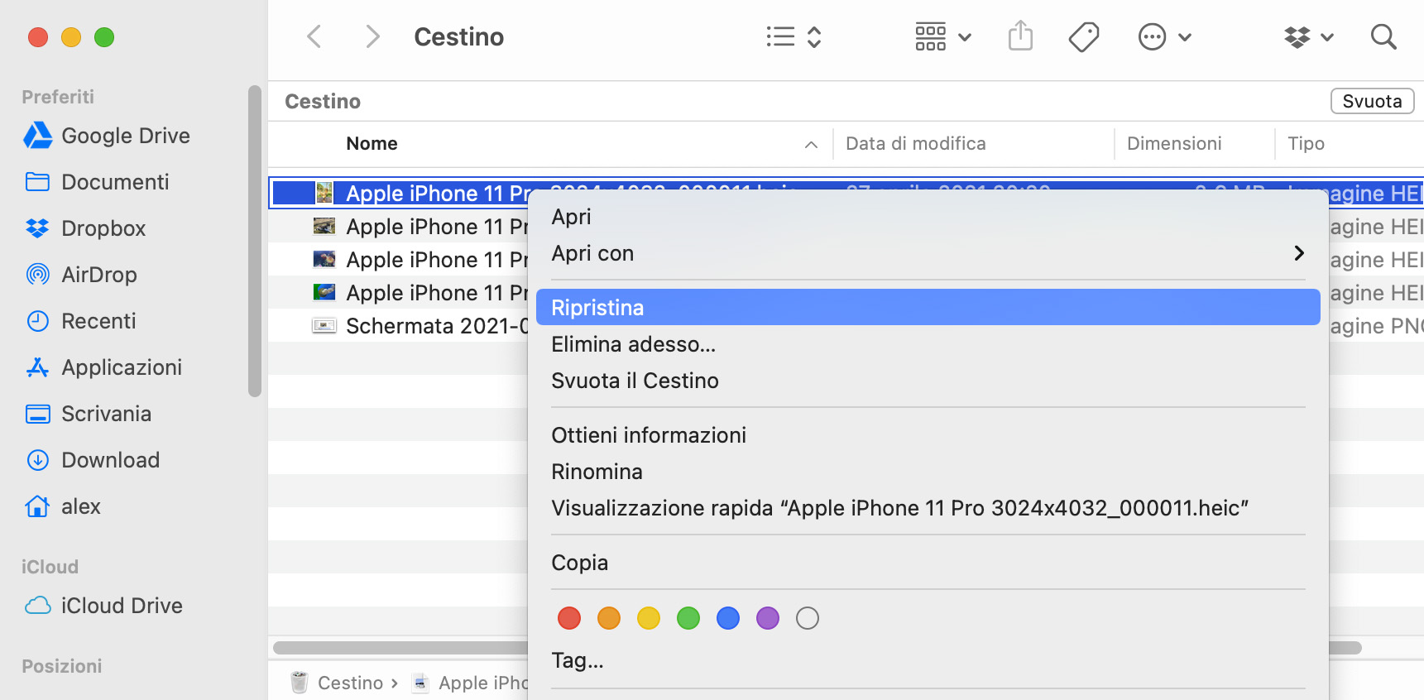Toggle sort order on Nome column arrow
1424x700 pixels.
[811, 145]
